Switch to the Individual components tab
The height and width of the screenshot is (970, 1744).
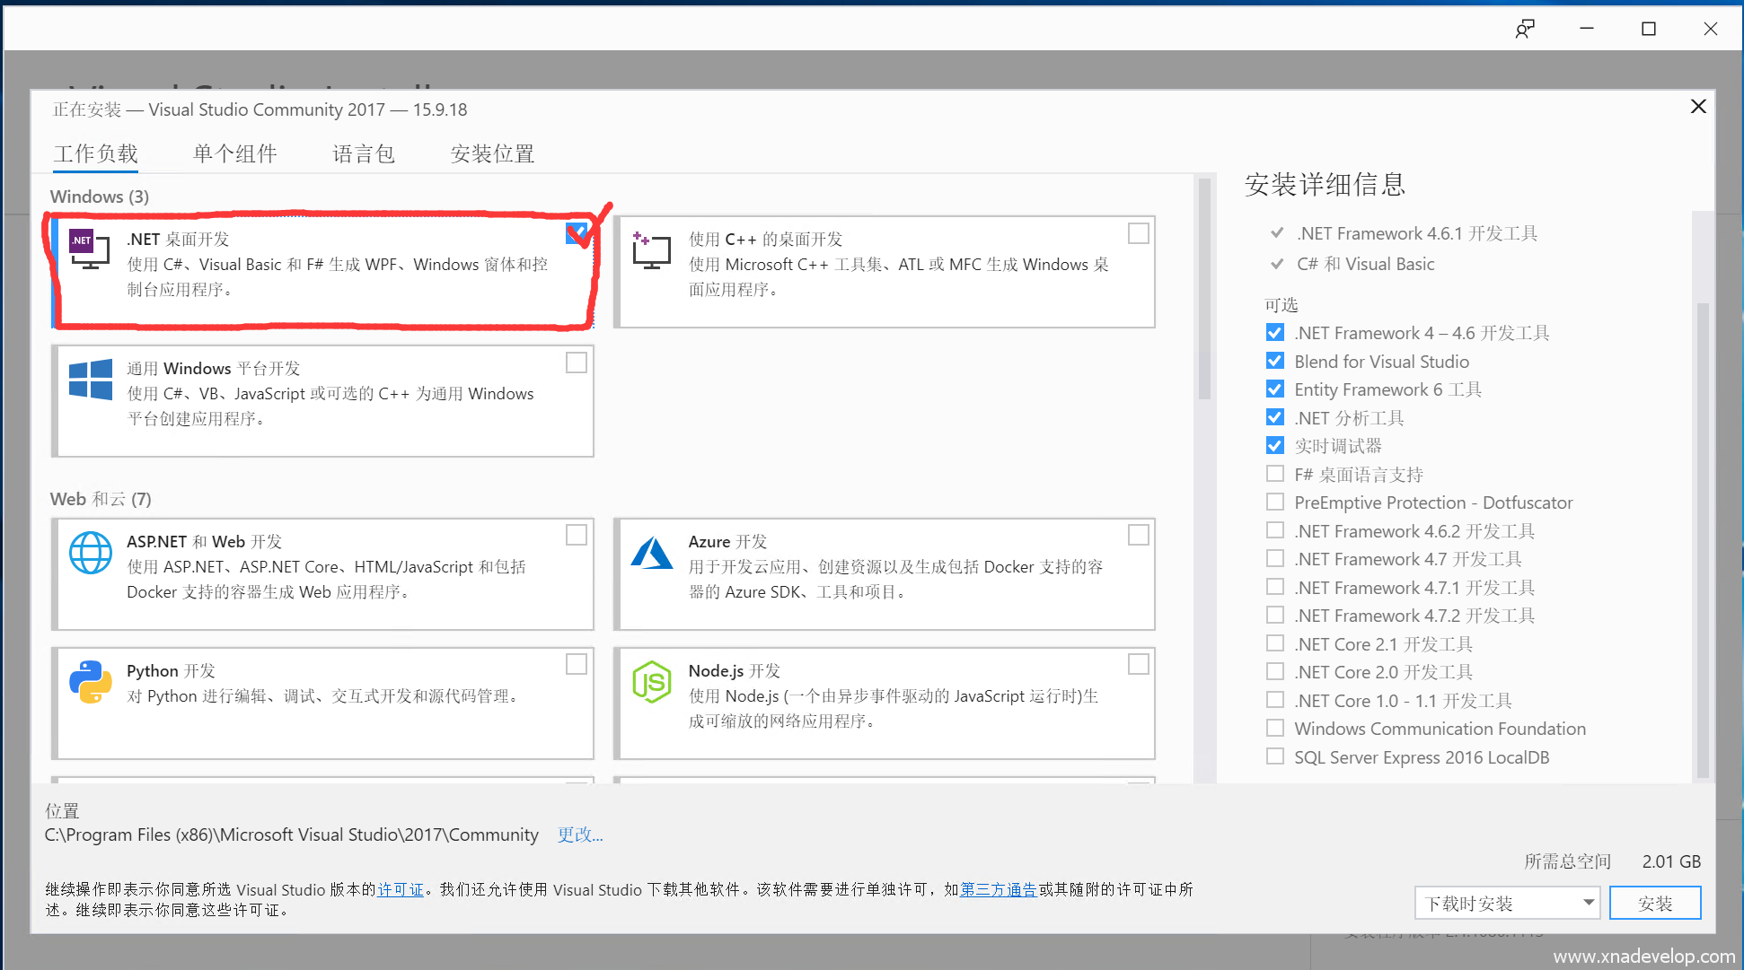(234, 153)
